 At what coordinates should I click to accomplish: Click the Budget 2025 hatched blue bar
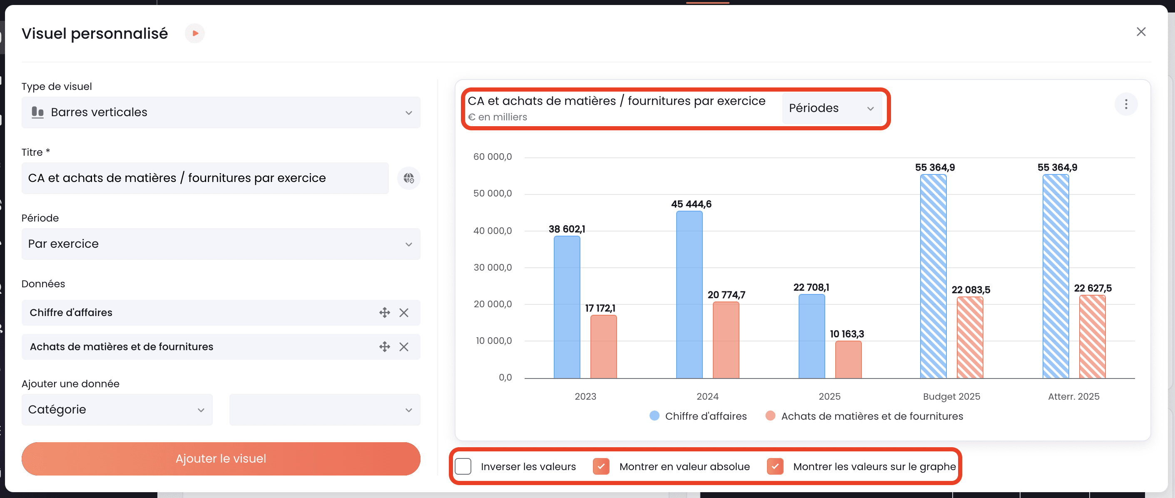pos(933,276)
